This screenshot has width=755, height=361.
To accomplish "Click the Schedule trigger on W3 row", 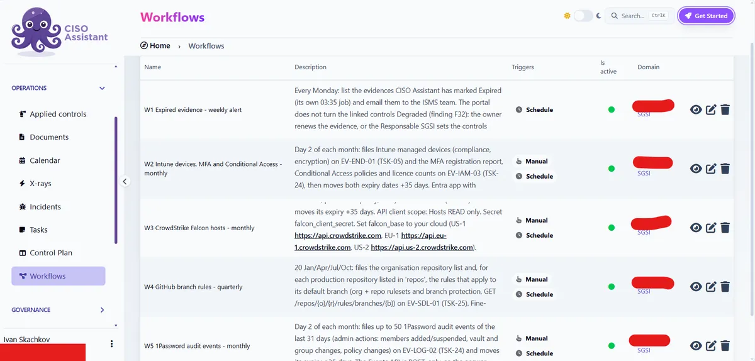I will [534, 235].
